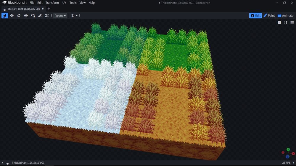This screenshot has width=296, height=166.
Task: Click the Y axis on the gizmo
Action: 288,149
